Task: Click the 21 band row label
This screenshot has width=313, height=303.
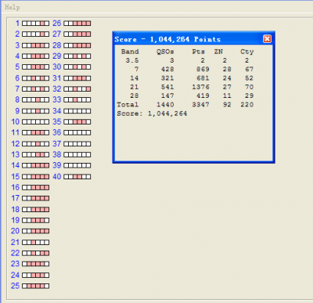Action: tap(135, 87)
